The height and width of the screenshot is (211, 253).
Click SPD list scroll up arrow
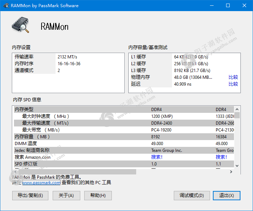pyautogui.click(x=237, y=109)
